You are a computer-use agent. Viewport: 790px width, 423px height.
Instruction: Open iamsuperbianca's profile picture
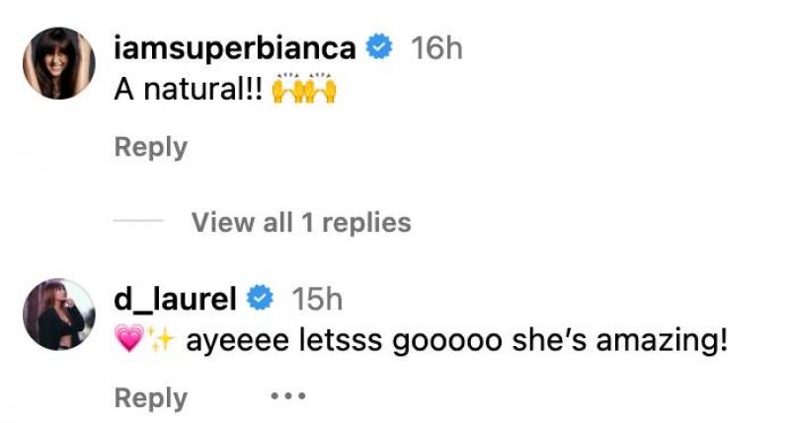(57, 63)
